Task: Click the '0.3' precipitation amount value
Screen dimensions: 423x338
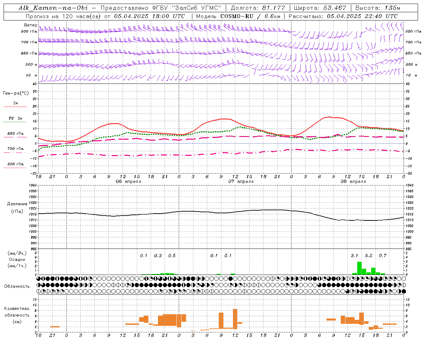Action: point(158,255)
